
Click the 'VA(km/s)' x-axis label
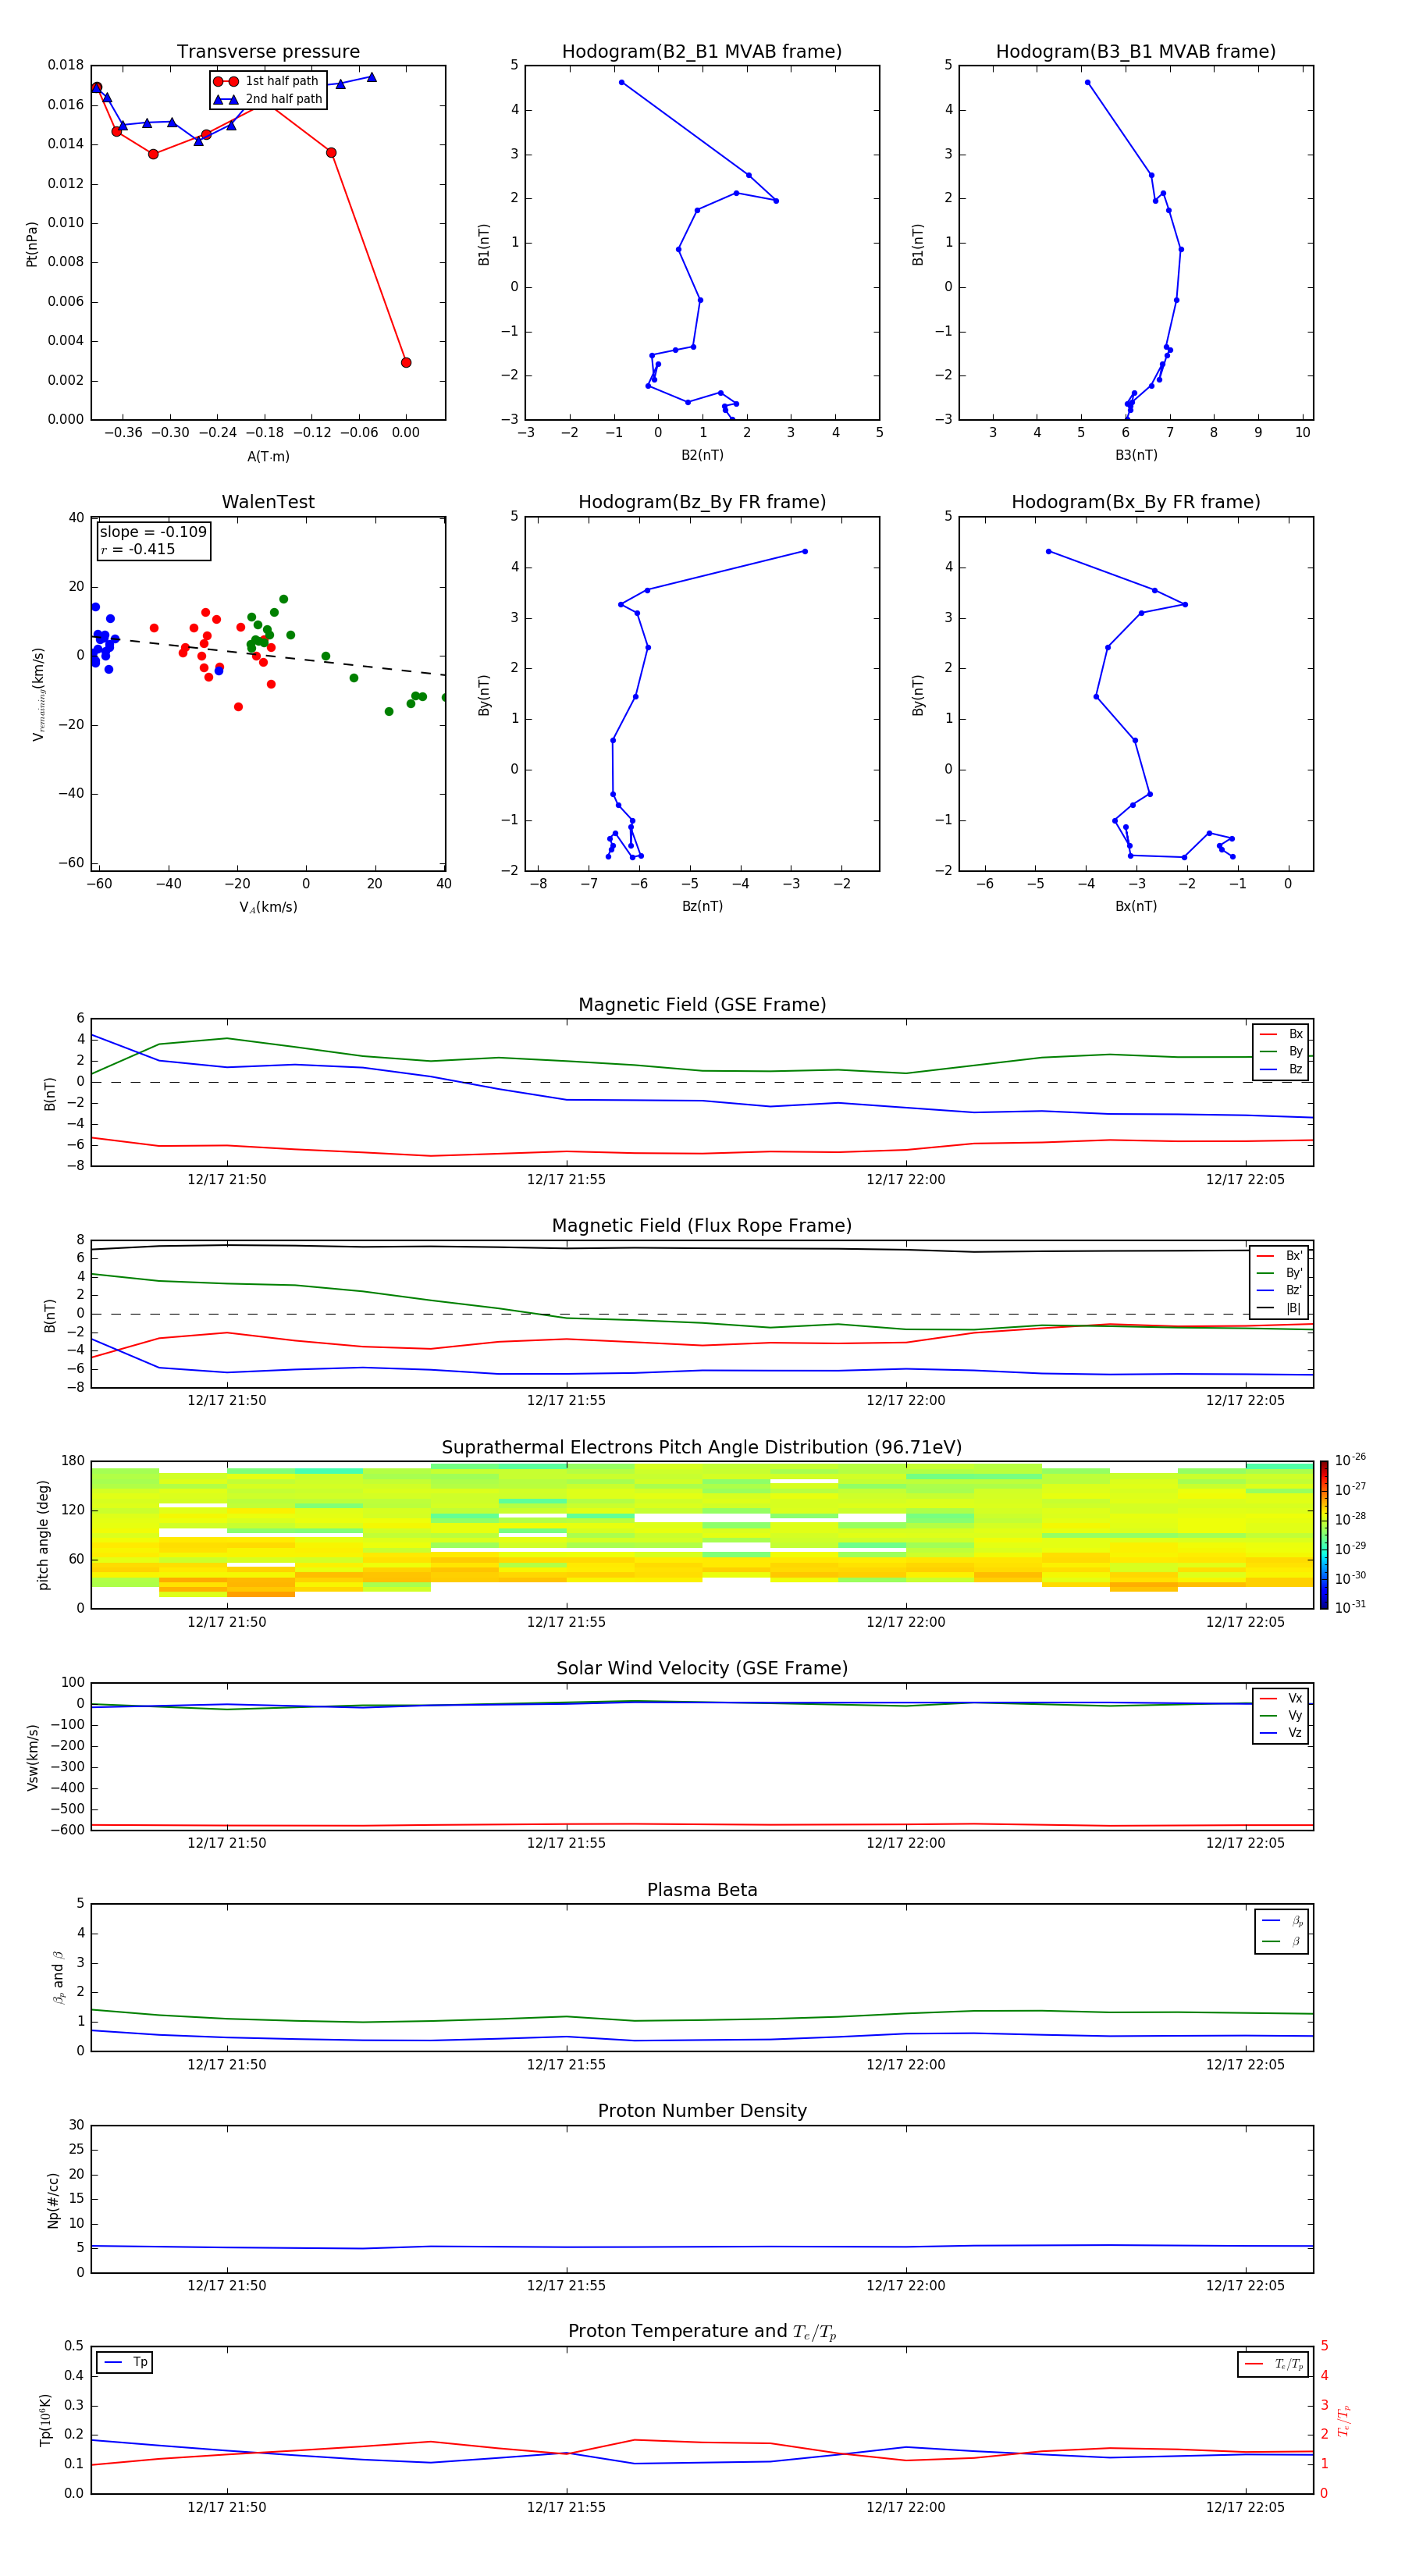tap(268, 907)
